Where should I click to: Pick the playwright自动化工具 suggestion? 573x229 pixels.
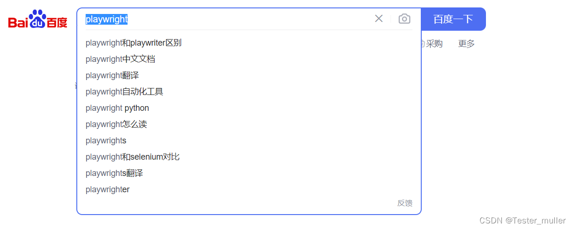pyautogui.click(x=124, y=92)
